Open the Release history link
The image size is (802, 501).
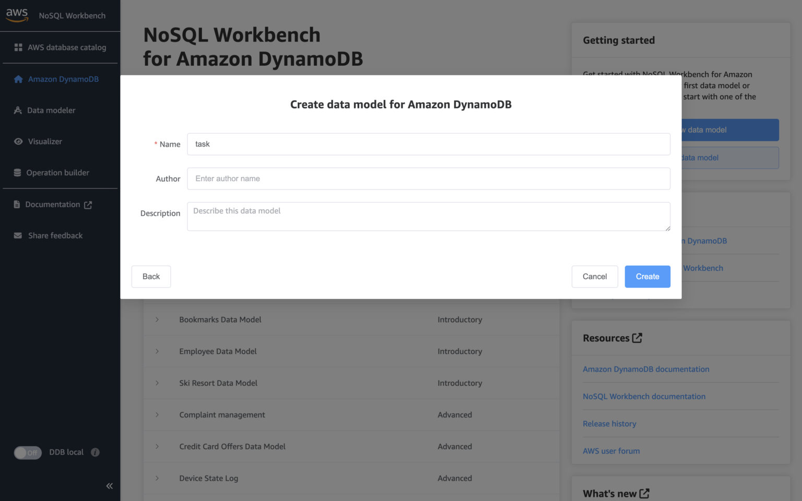click(609, 423)
